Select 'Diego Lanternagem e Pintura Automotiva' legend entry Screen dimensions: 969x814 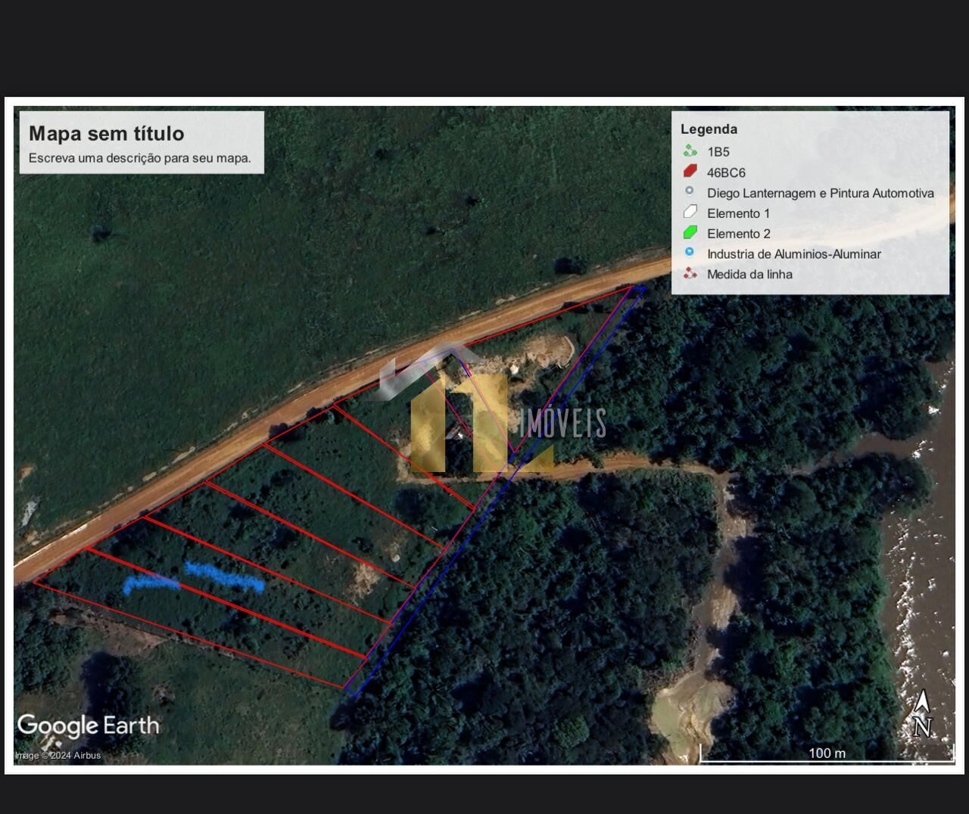pyautogui.click(x=820, y=193)
